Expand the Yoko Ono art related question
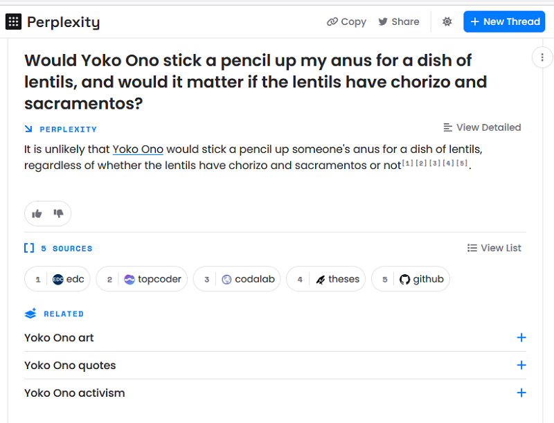Image resolution: width=554 pixels, height=423 pixels. (275, 338)
